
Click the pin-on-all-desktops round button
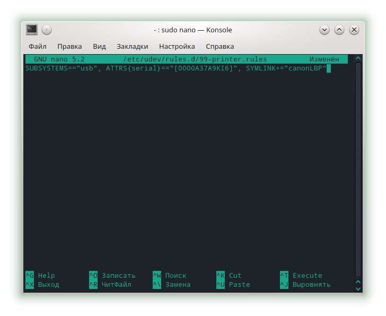(x=47, y=30)
